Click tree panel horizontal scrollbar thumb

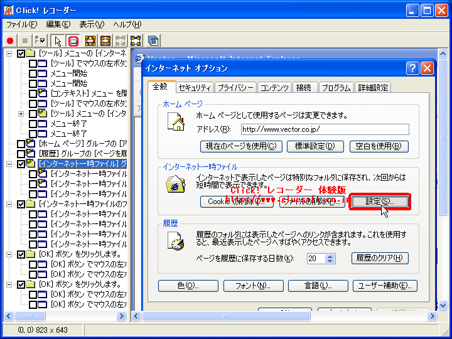(x=30, y=316)
